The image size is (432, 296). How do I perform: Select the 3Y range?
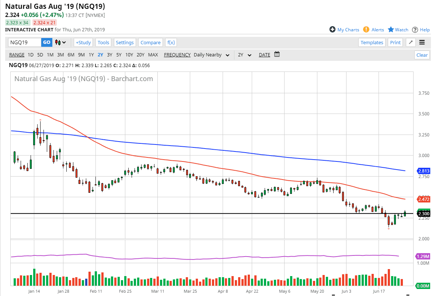click(x=109, y=55)
